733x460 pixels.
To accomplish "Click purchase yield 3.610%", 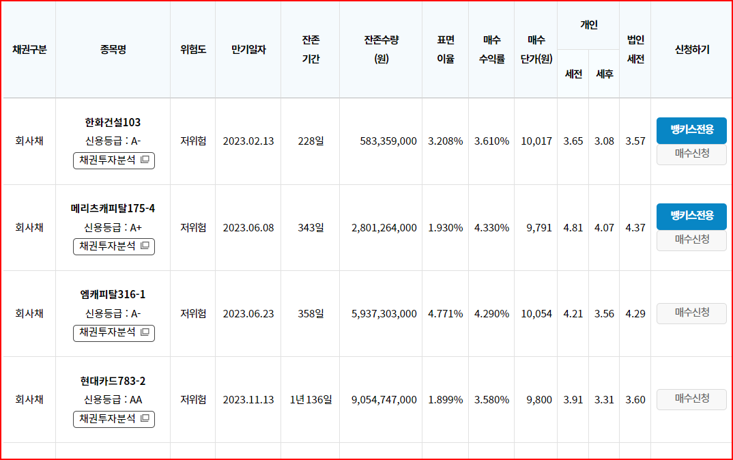I will 492,141.
